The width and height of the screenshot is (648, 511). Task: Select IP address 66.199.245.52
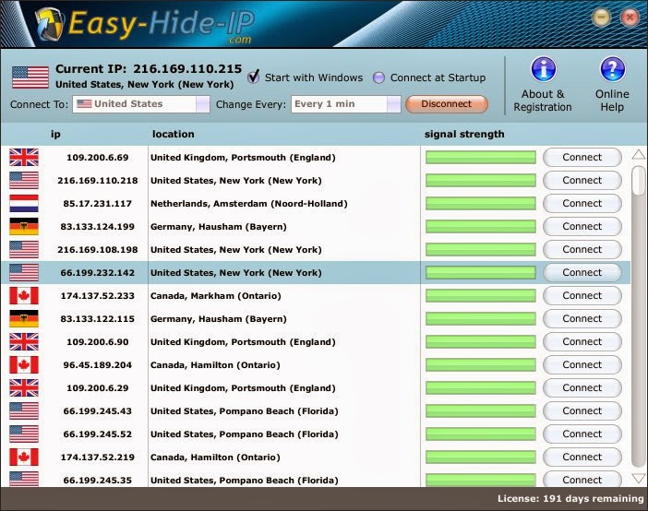pyautogui.click(x=98, y=434)
